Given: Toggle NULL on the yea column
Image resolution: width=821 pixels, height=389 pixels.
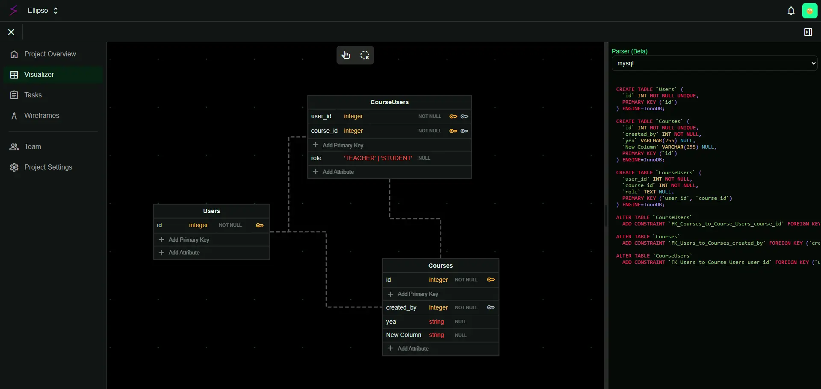Looking at the screenshot, I should pos(461,322).
